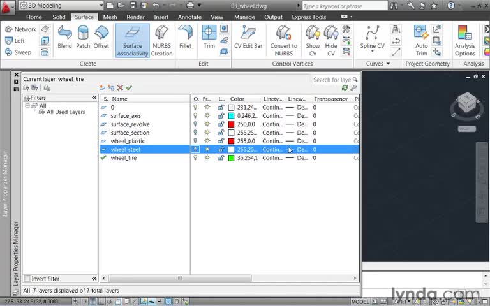Click the New Property Filter icon
The image size is (490, 306).
(26, 88)
